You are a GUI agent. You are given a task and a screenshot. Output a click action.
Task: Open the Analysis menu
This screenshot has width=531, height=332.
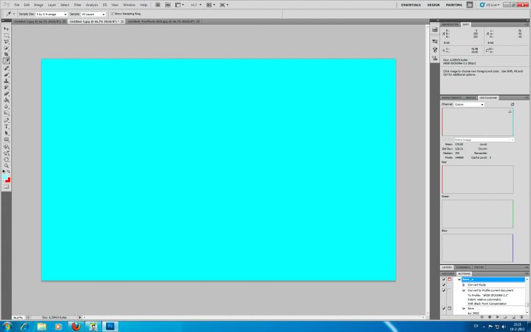pyautogui.click(x=92, y=5)
